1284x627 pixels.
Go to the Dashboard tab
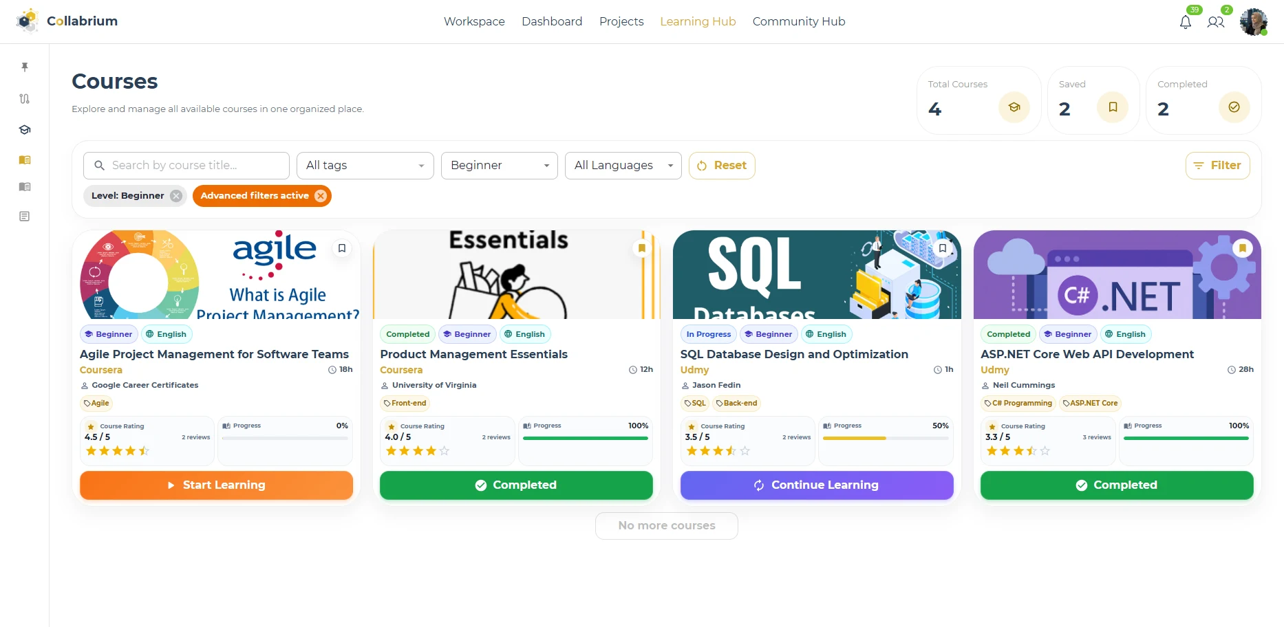552,21
